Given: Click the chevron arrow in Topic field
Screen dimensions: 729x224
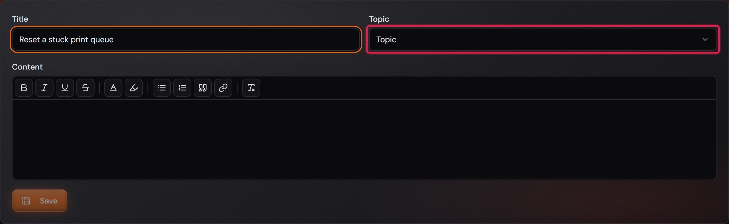Looking at the screenshot, I should (705, 39).
